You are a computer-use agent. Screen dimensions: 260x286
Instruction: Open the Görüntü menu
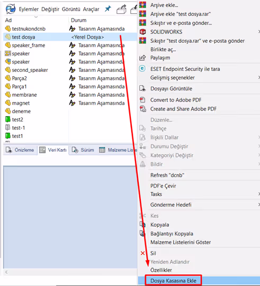coord(71,9)
